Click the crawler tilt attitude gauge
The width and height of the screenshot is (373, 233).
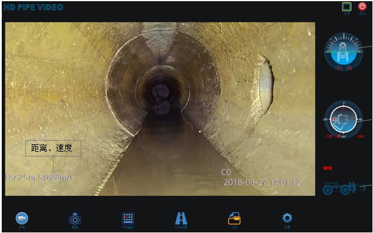[344, 52]
